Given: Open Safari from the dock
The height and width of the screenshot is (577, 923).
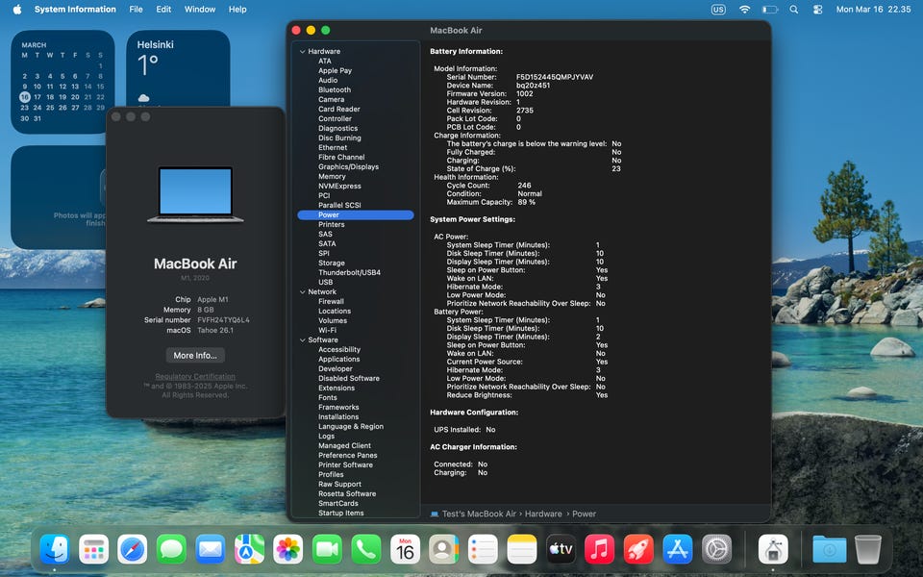Looking at the screenshot, I should tap(133, 549).
